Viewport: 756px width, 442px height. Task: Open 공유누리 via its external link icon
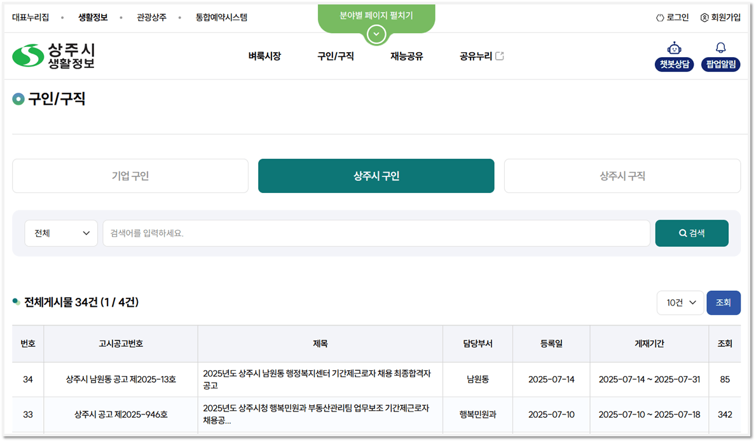click(x=500, y=55)
